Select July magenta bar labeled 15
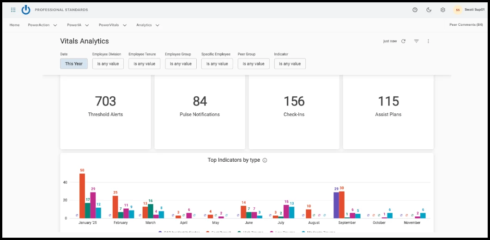 pos(286,211)
